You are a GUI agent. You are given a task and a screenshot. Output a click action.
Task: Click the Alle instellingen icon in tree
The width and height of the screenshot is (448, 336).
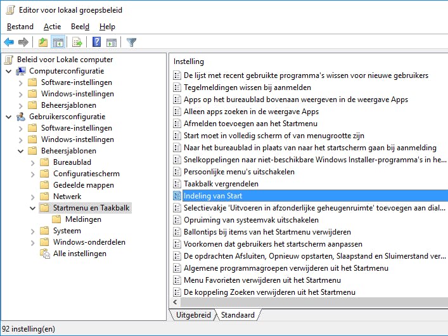pos(45,254)
